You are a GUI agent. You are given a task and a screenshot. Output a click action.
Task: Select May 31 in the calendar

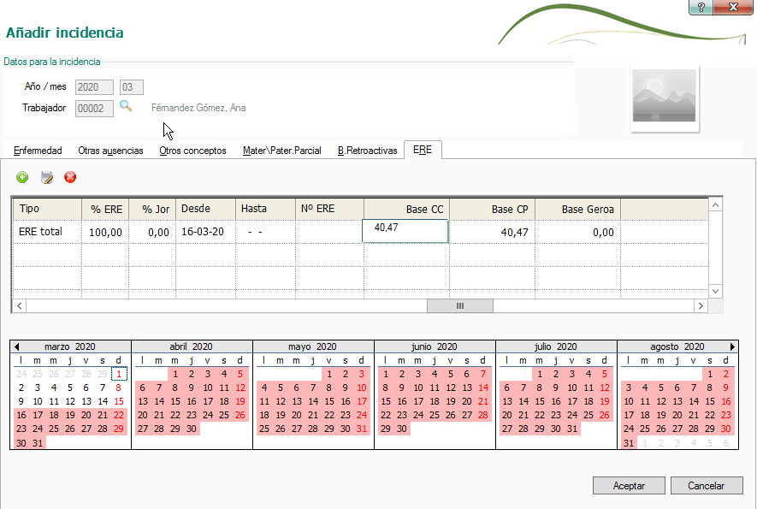[x=362, y=429]
